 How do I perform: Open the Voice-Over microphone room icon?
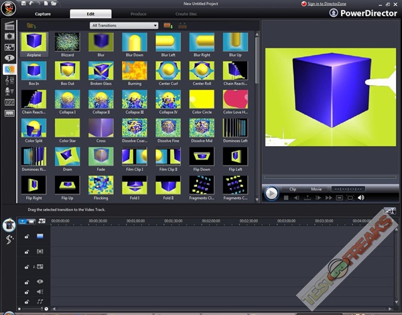click(9, 90)
